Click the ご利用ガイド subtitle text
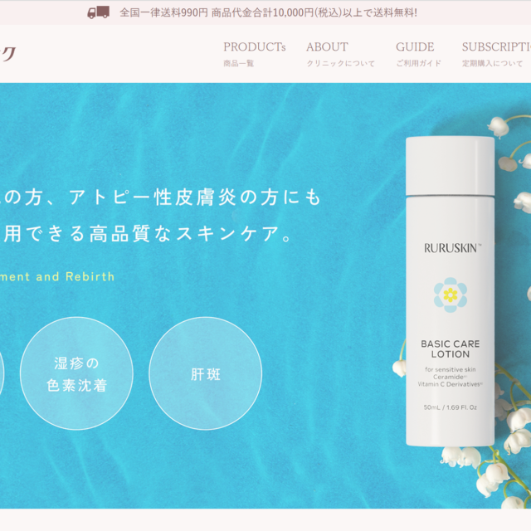 pyautogui.click(x=418, y=63)
